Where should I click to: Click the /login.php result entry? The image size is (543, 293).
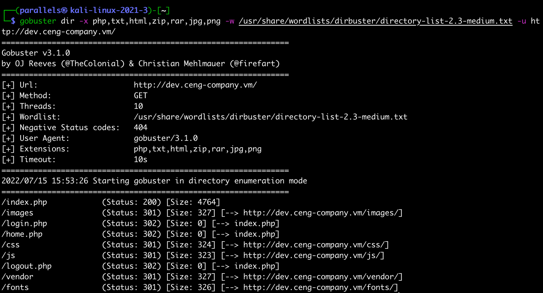pos(24,223)
